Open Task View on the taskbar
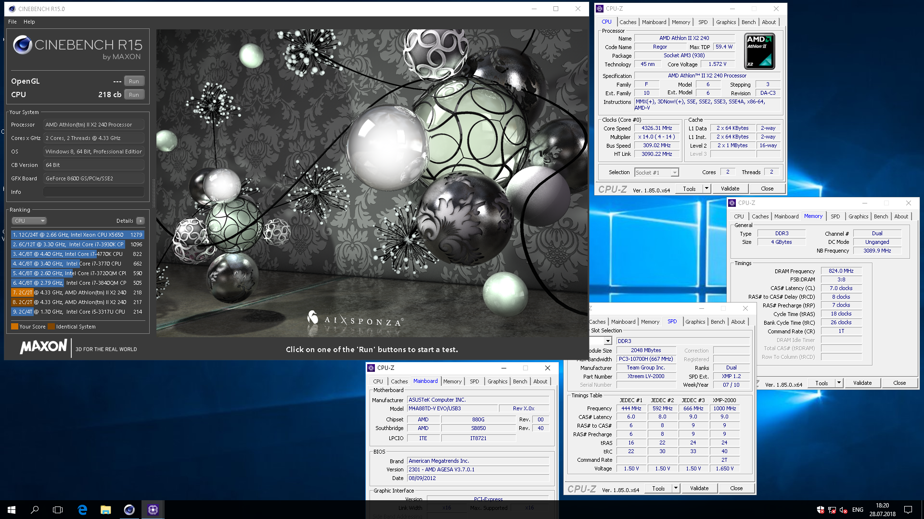The height and width of the screenshot is (519, 924). (58, 509)
